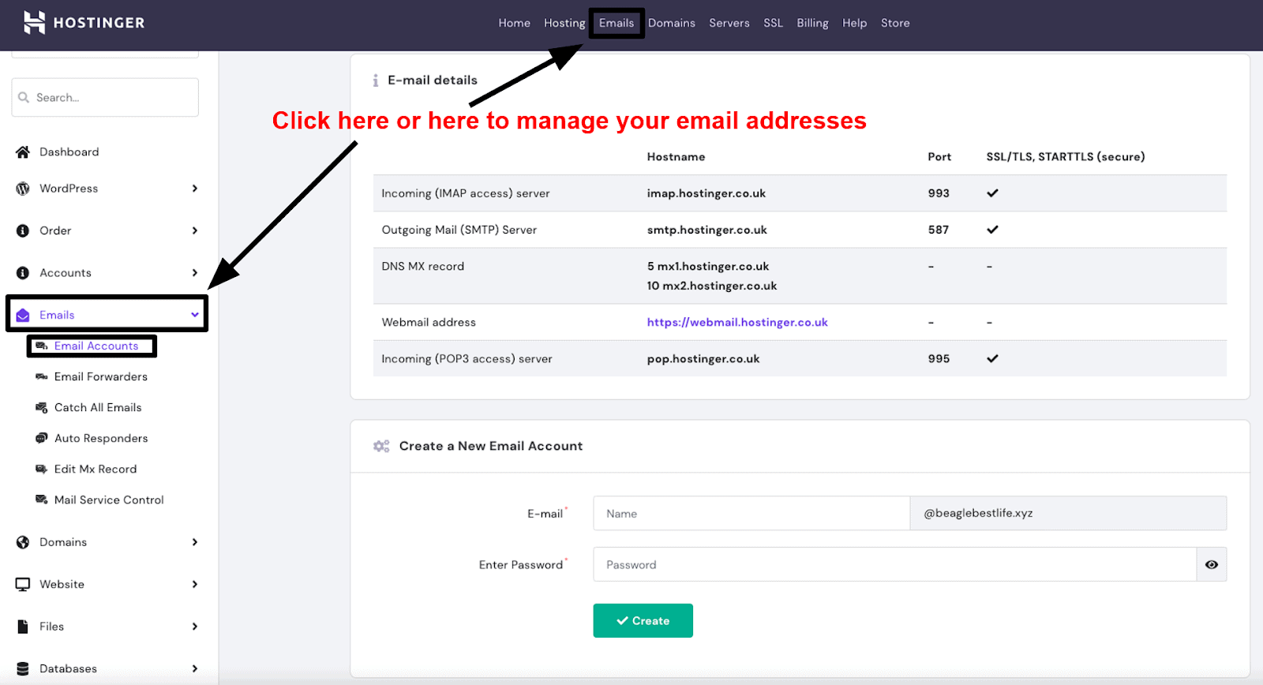Click the pop.hostinger.co.uk hostname
The image size is (1263, 685).
pos(703,358)
